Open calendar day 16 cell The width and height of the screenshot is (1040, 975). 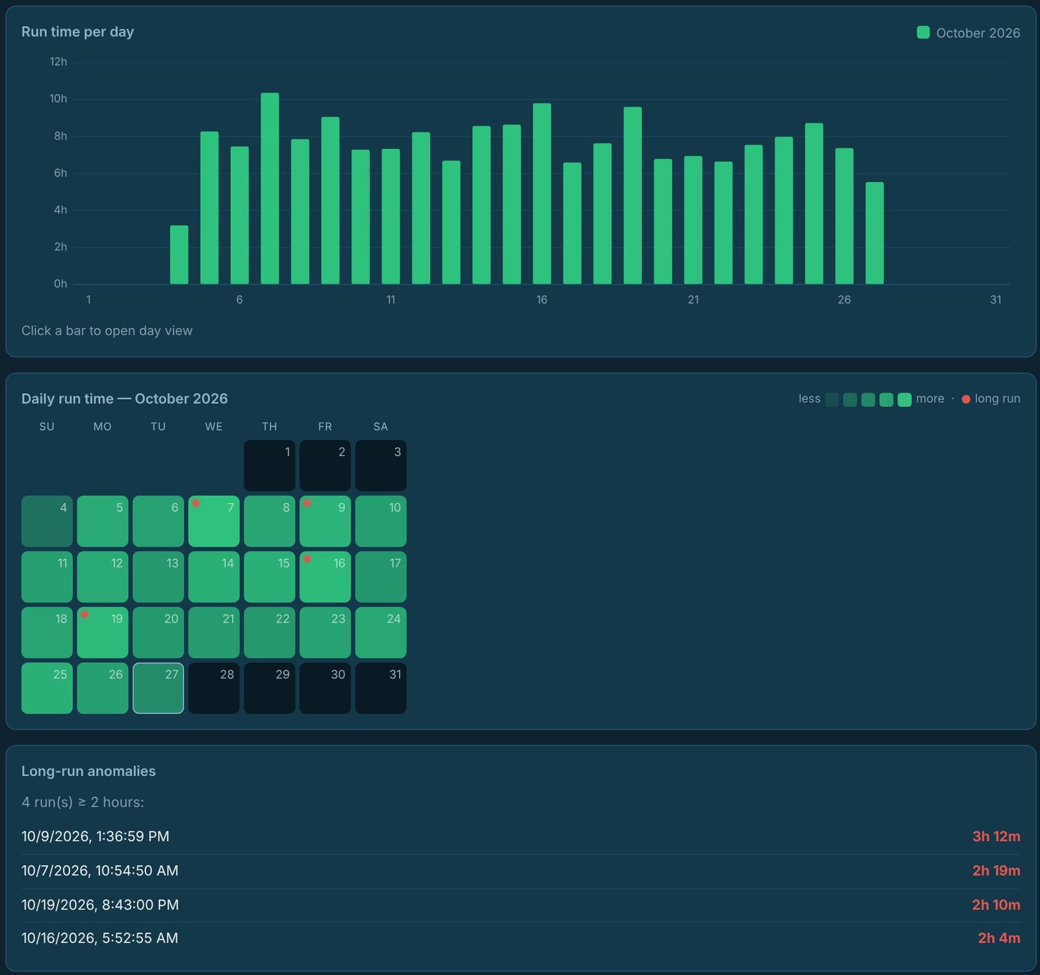pos(325,577)
